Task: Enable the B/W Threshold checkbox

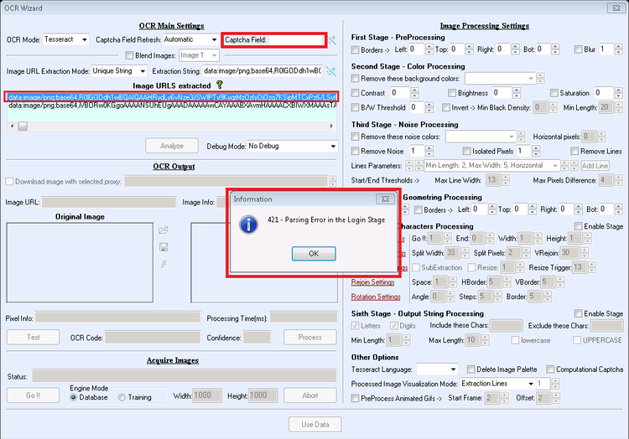Action: point(355,107)
